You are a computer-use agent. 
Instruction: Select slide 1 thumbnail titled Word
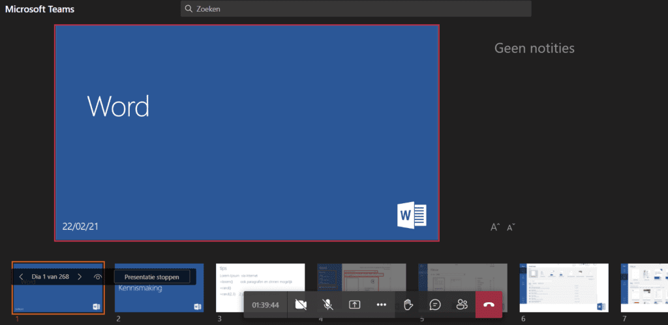[x=58, y=288]
